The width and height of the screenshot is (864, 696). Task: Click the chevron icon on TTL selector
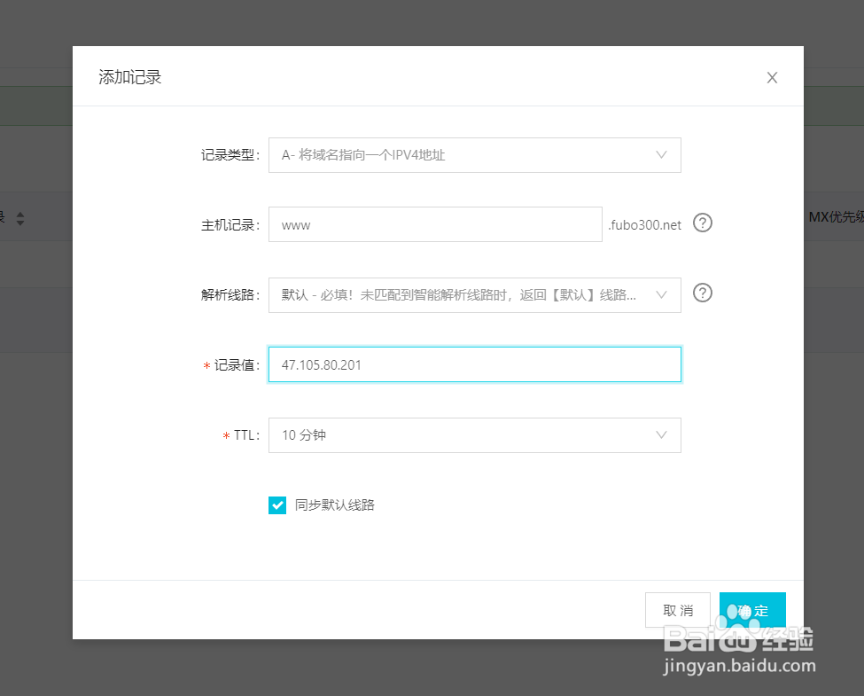[661, 435]
